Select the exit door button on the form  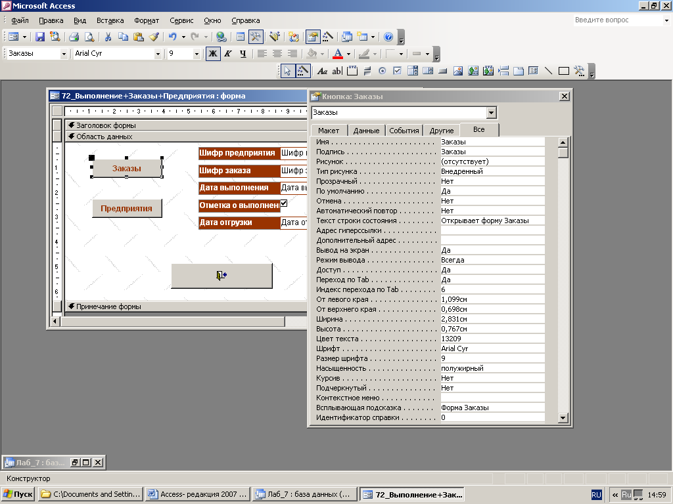[221, 276]
